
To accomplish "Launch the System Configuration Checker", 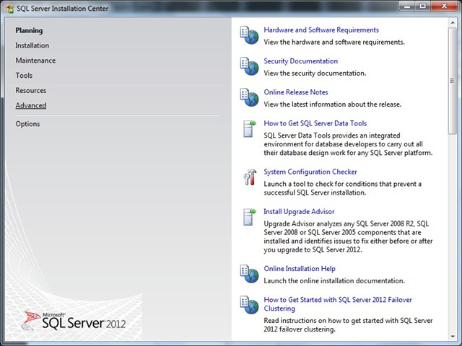I will [x=310, y=172].
